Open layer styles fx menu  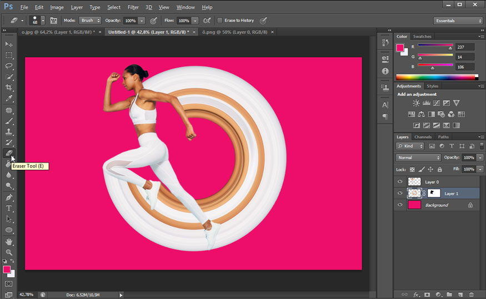pos(416,295)
